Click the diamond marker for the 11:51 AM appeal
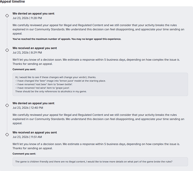Image resolution: width=193 pixels, height=171 pixels. [7, 135]
